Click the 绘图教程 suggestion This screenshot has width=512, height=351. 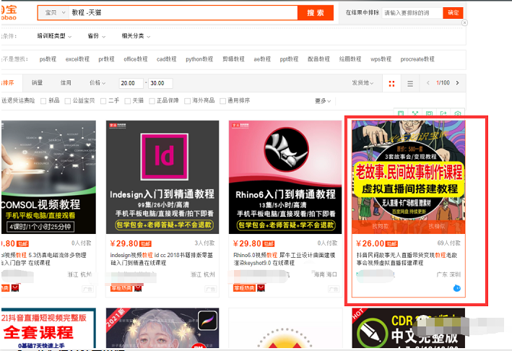click(x=350, y=59)
